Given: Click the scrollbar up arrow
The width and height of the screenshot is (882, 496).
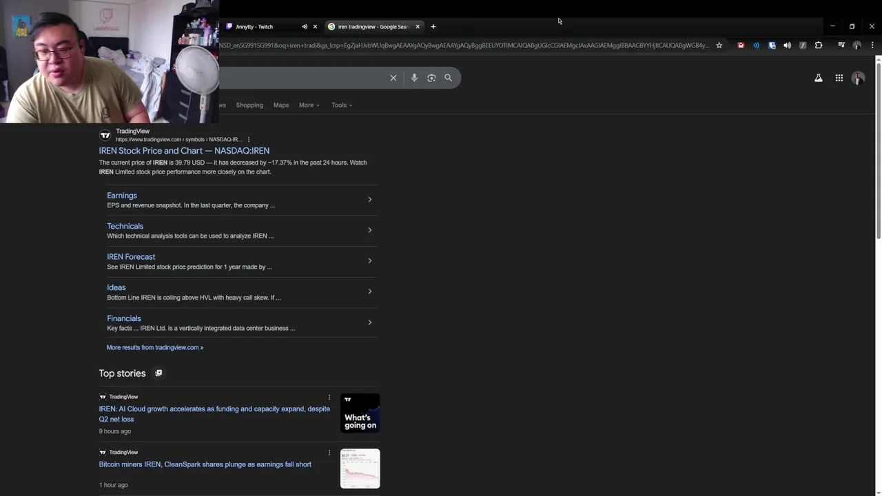Looking at the screenshot, I should 879,59.
